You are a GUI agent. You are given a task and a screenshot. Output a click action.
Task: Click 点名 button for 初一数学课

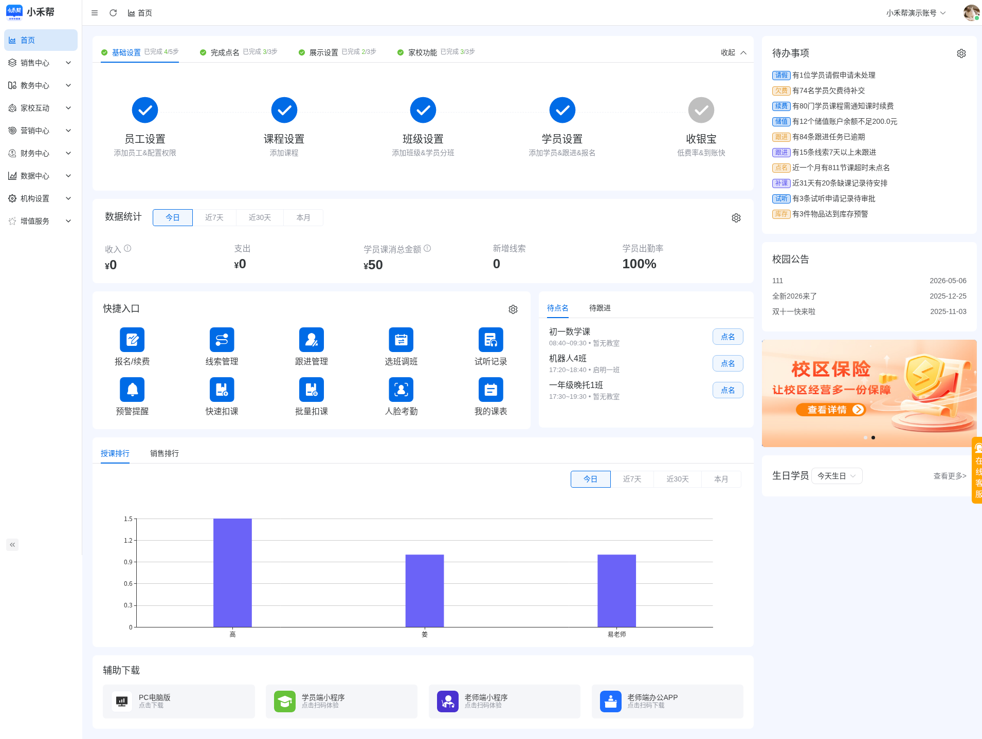tap(728, 337)
